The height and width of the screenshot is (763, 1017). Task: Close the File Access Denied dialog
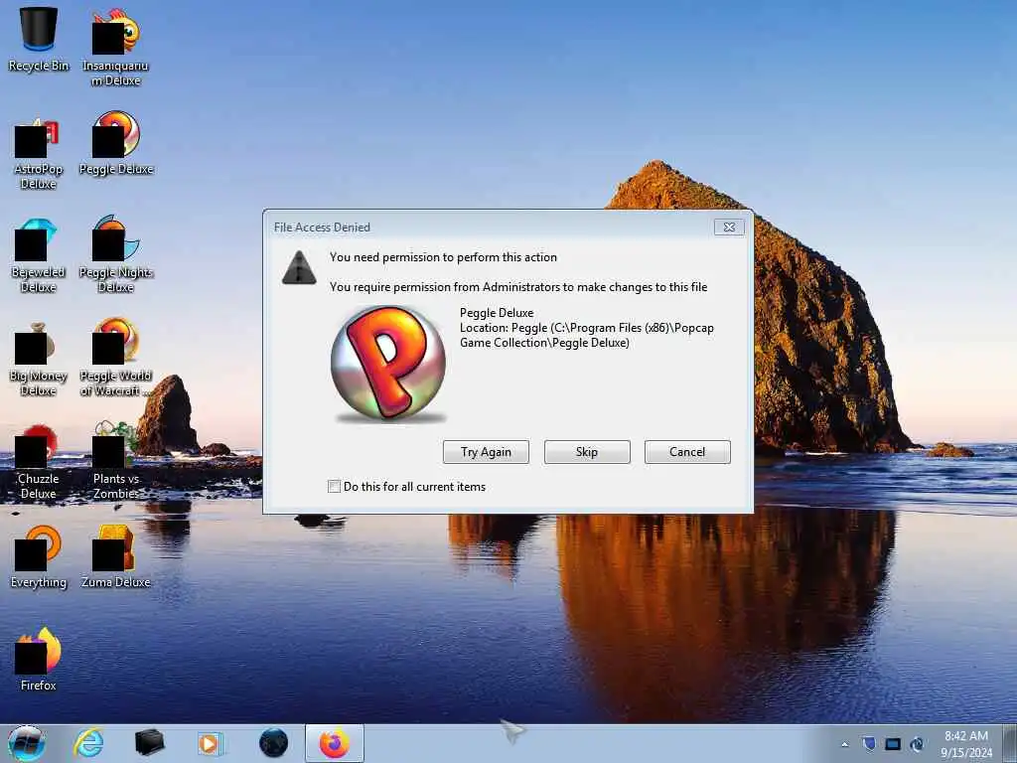[x=729, y=228]
